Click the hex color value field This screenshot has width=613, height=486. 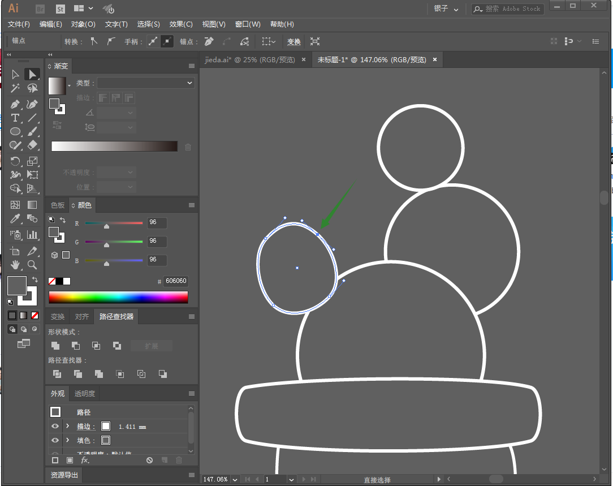click(175, 281)
